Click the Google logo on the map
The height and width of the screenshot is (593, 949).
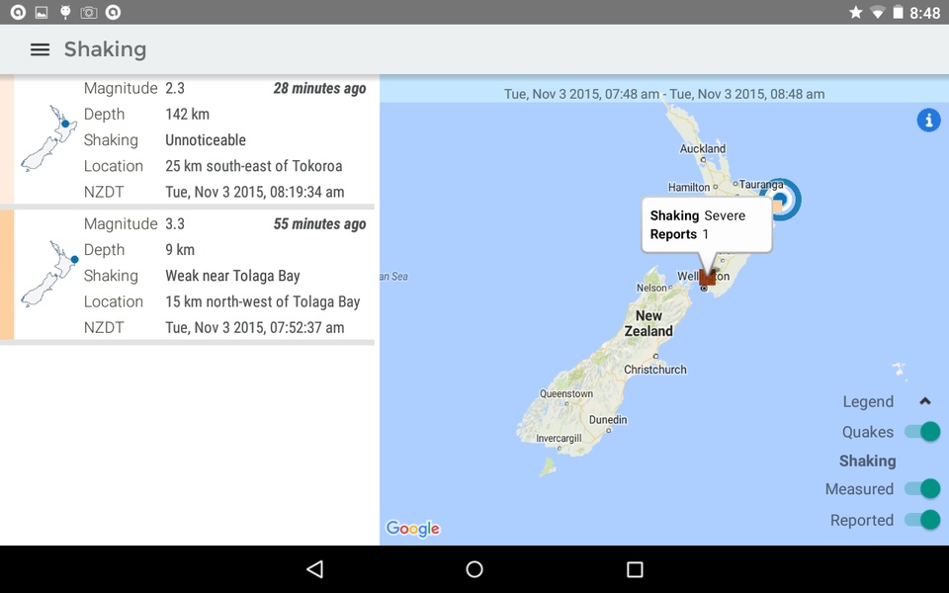click(x=413, y=528)
